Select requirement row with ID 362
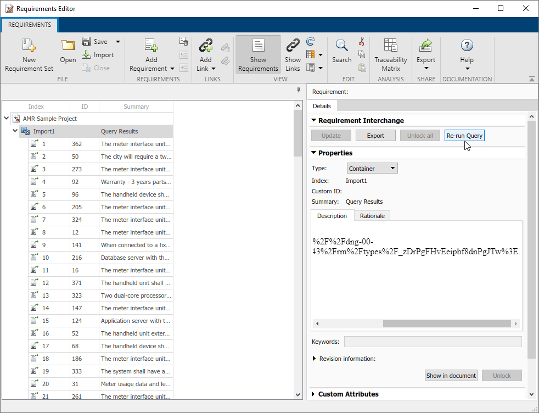 (x=100, y=144)
